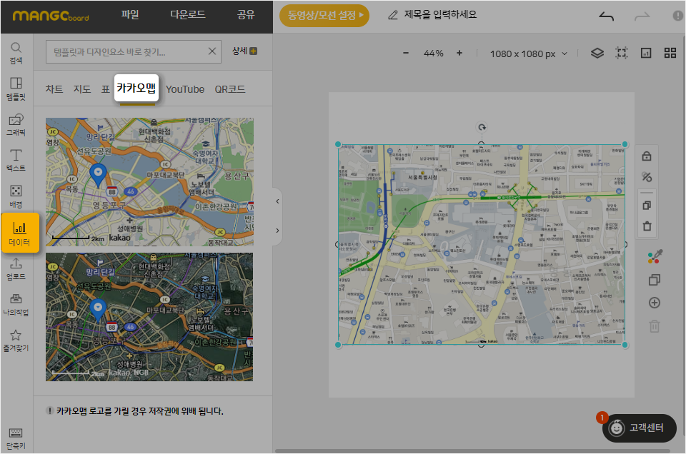Image resolution: width=686 pixels, height=454 pixels.
Task: Switch to the YouTube tab
Action: [x=185, y=89]
